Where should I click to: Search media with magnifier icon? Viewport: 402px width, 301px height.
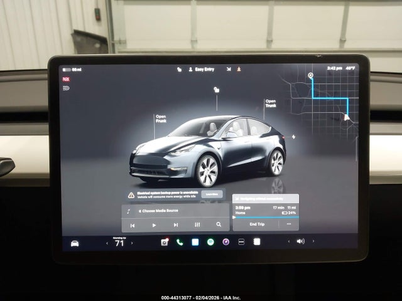pyautogui.click(x=219, y=224)
